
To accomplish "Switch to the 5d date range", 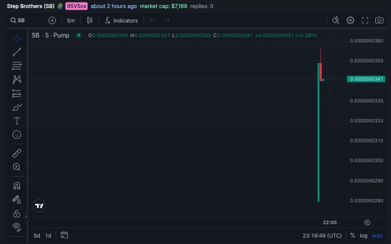I will pyautogui.click(x=37, y=235).
